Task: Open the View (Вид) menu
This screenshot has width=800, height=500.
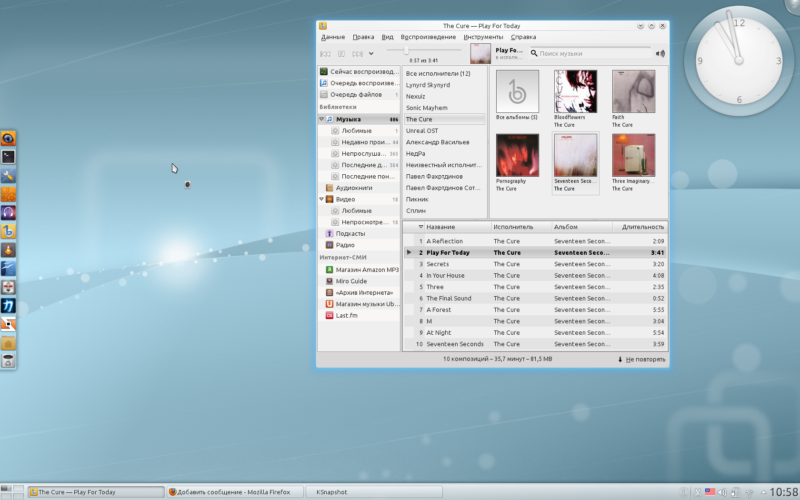Action: [x=388, y=37]
